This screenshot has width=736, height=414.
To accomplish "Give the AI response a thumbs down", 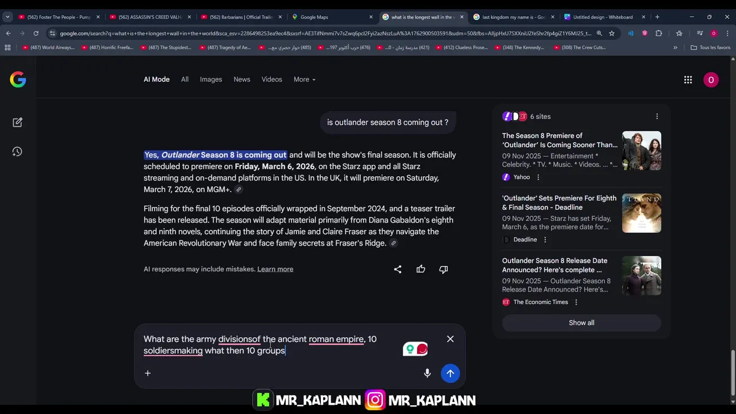I will point(443,269).
